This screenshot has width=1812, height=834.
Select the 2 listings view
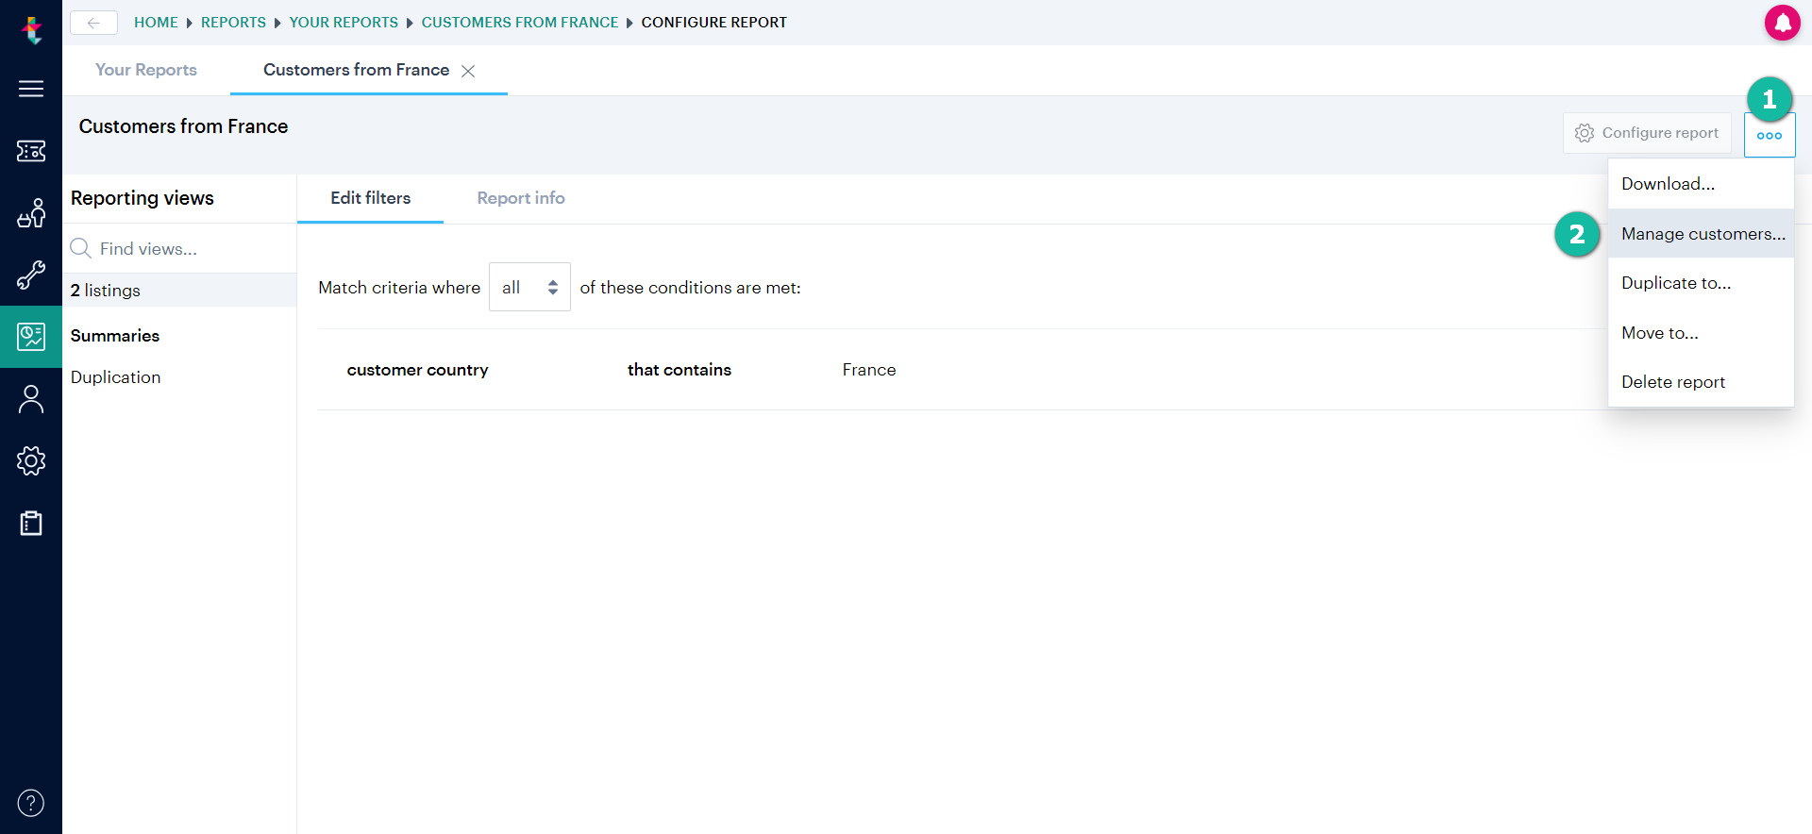click(x=179, y=290)
